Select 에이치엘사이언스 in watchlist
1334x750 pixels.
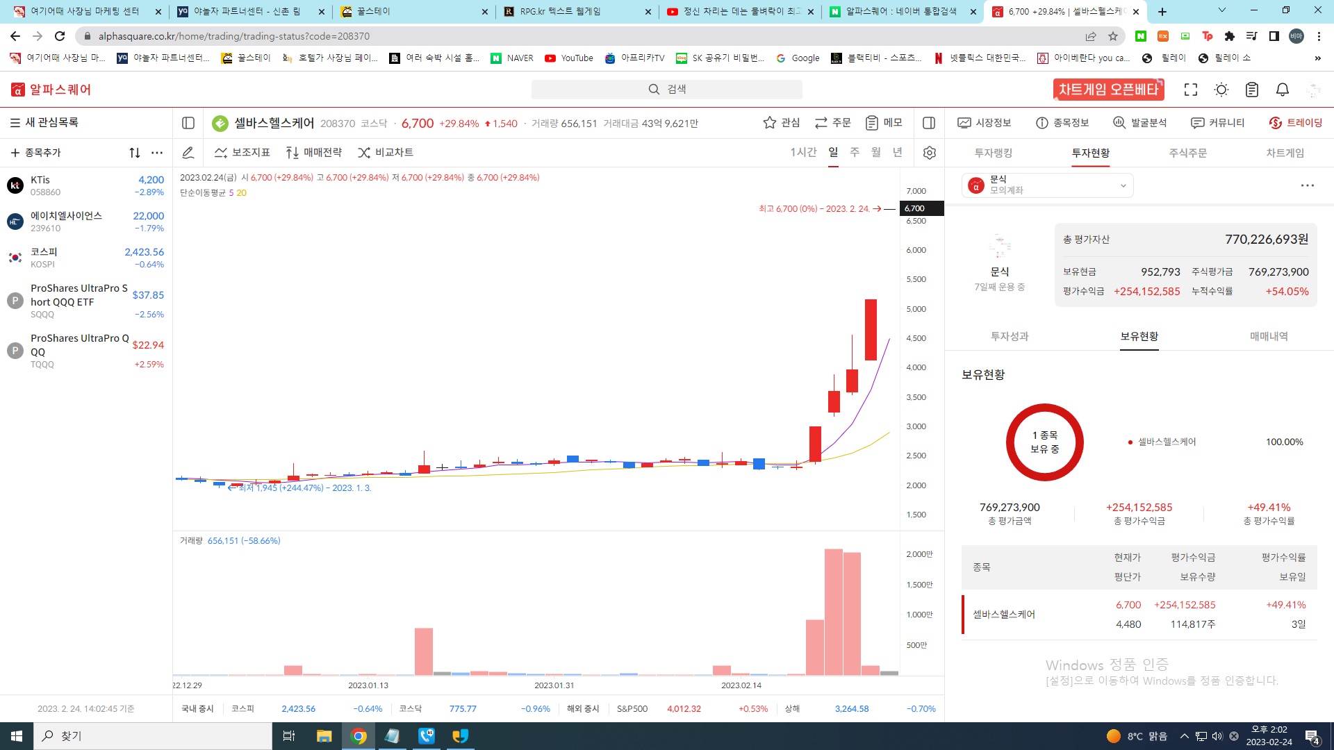tap(86, 222)
